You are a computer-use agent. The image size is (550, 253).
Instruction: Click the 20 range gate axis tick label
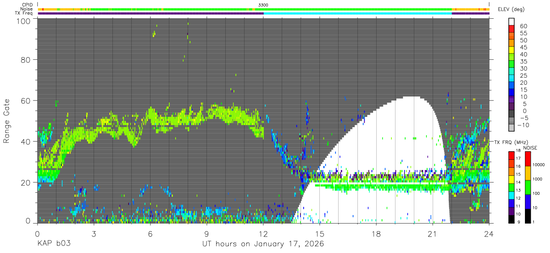[x=26, y=182]
